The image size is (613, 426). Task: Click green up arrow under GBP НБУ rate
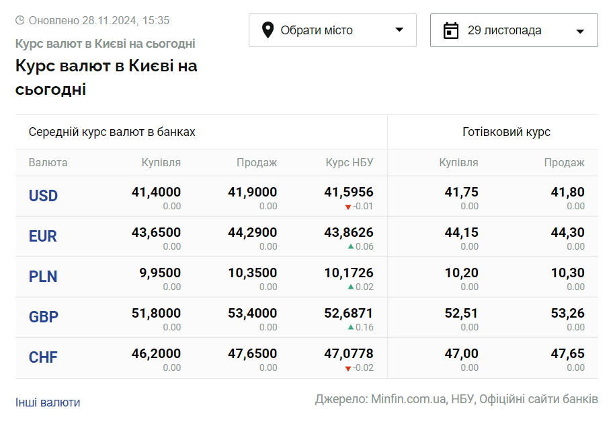pyautogui.click(x=351, y=327)
